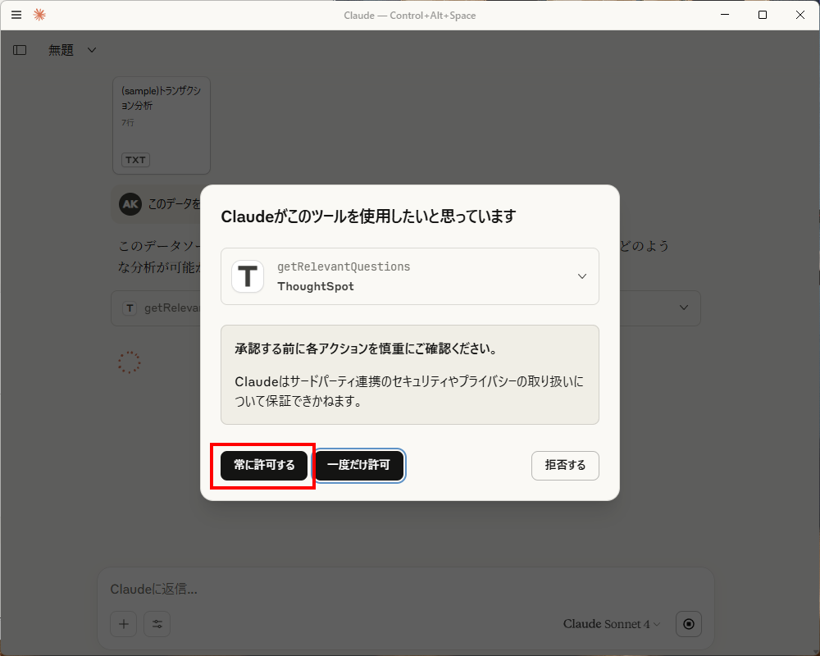This screenshot has width=820, height=656.
Task: Open the search and tools settings icon
Action: point(157,624)
